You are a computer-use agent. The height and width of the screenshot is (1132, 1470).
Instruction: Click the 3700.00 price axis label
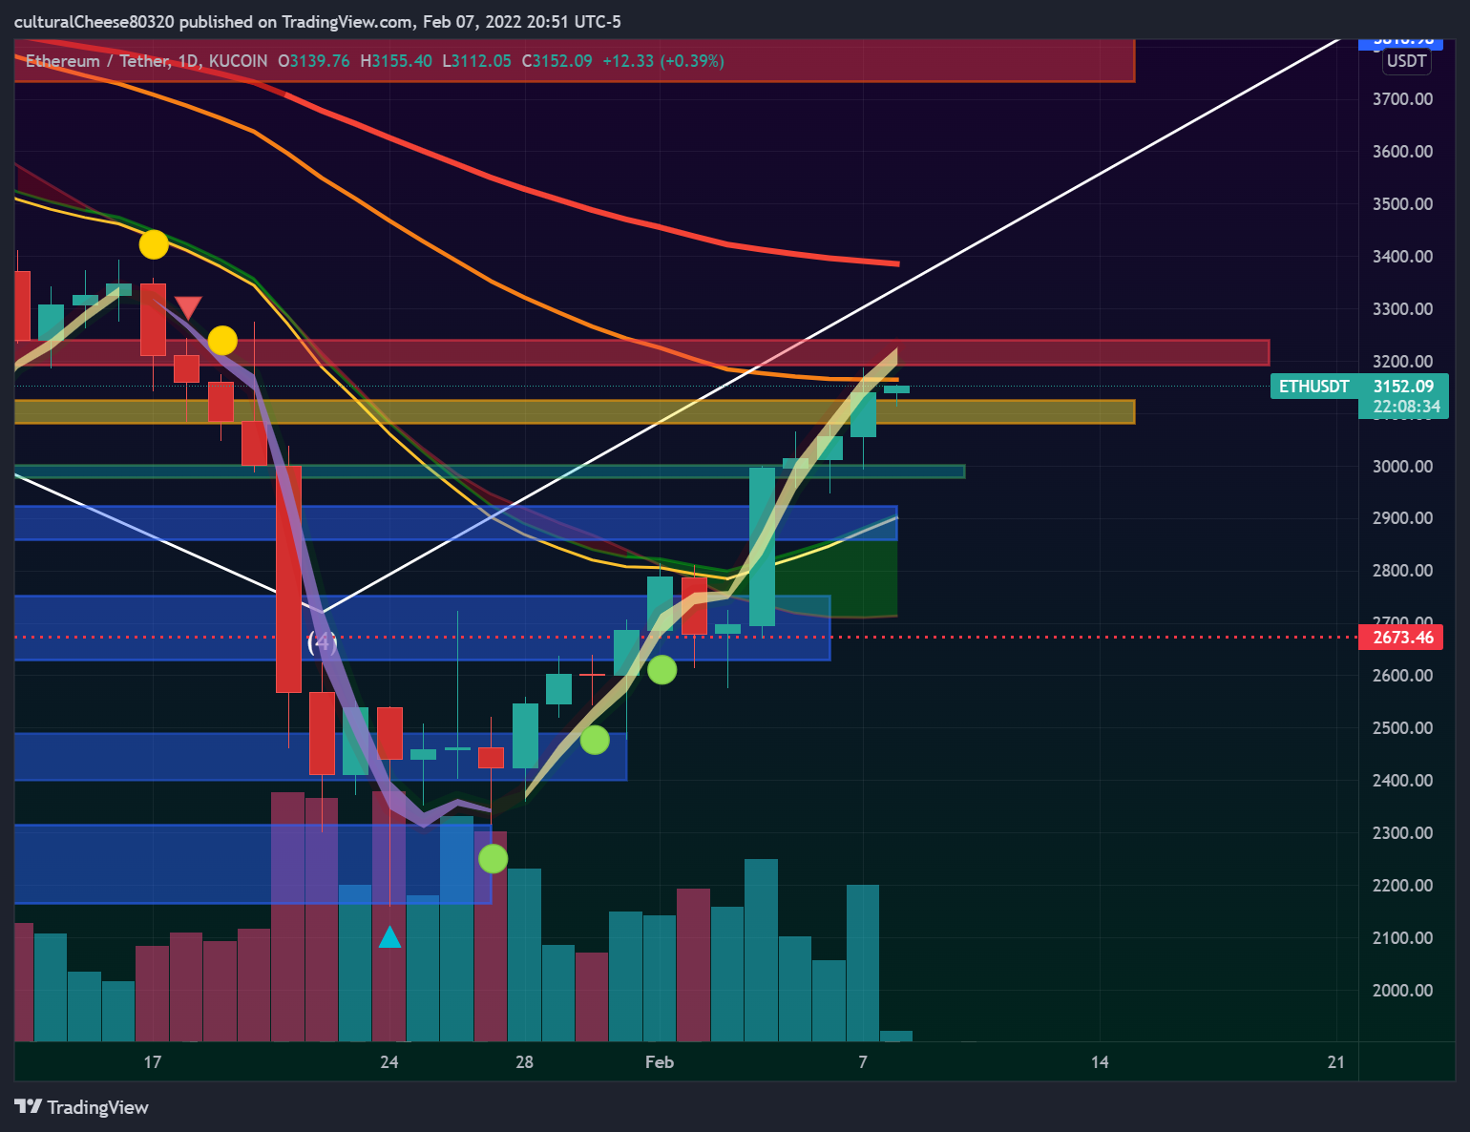point(1402,99)
